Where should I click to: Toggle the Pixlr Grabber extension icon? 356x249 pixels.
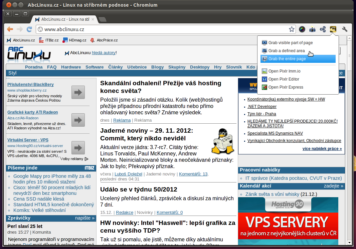[x=333, y=29]
